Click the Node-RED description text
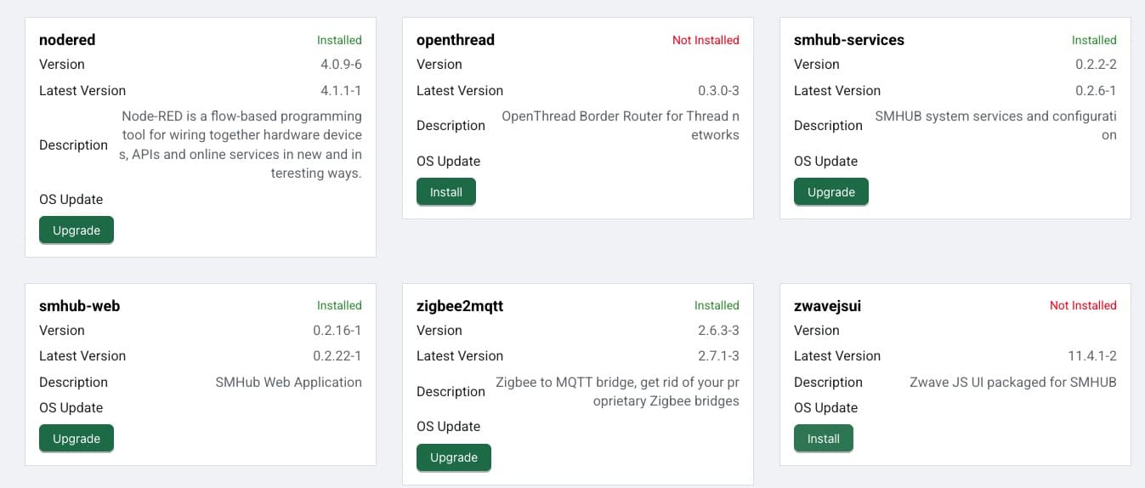This screenshot has width=1145, height=488. coord(241,145)
